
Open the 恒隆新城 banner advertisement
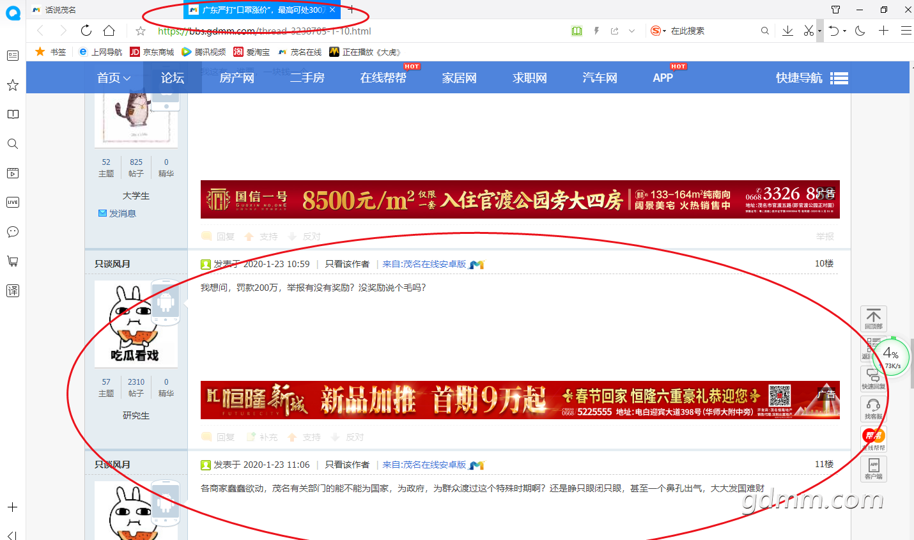click(520, 400)
